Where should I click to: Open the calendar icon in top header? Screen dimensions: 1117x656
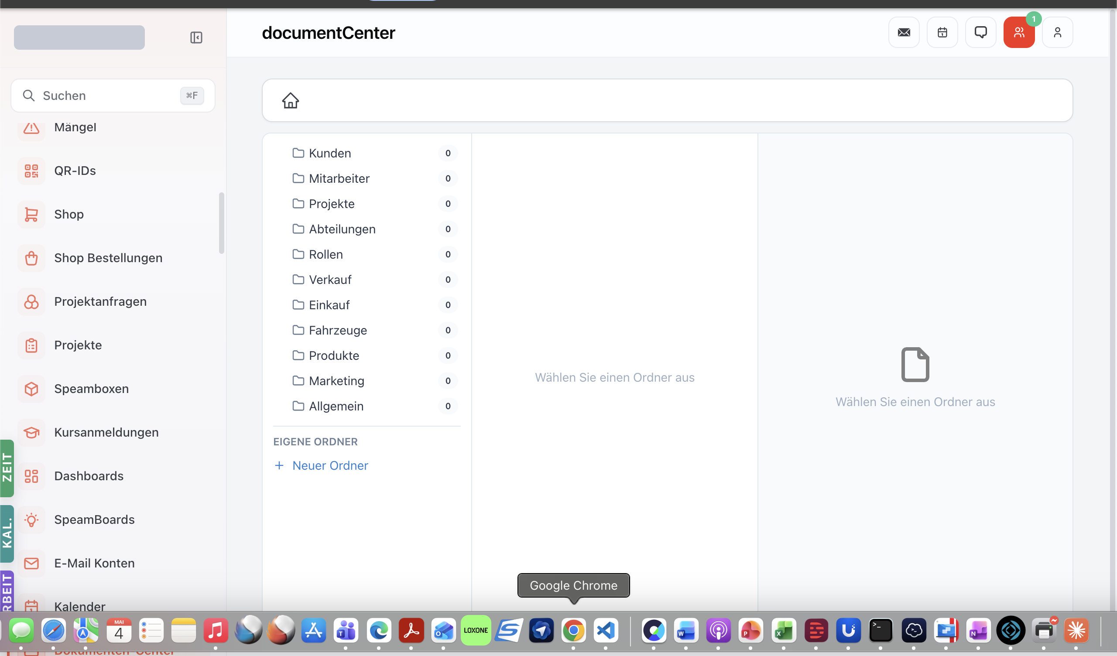click(942, 32)
